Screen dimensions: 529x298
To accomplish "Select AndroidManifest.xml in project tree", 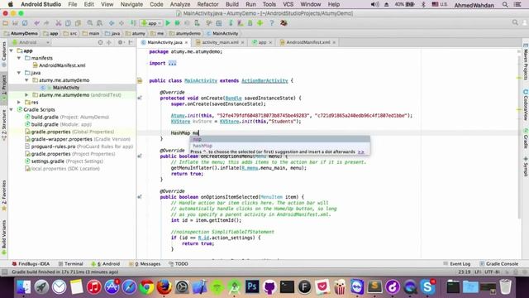I will pyautogui.click(x=62, y=65).
